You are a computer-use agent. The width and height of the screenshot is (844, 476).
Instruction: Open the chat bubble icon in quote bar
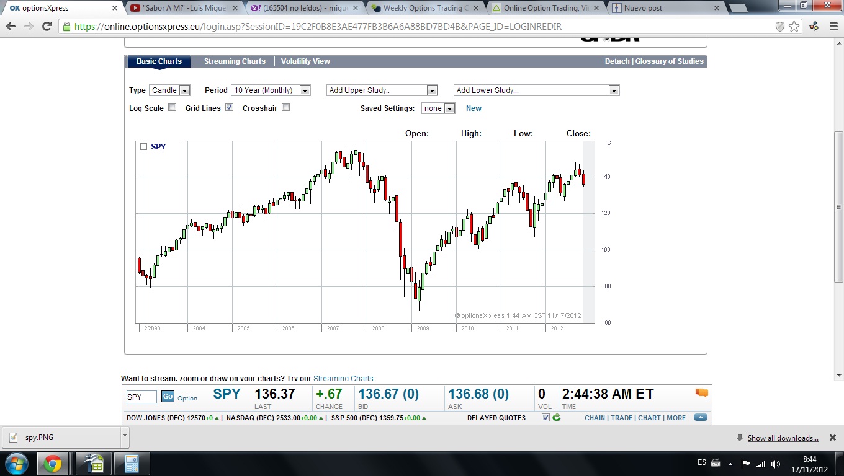point(702,392)
